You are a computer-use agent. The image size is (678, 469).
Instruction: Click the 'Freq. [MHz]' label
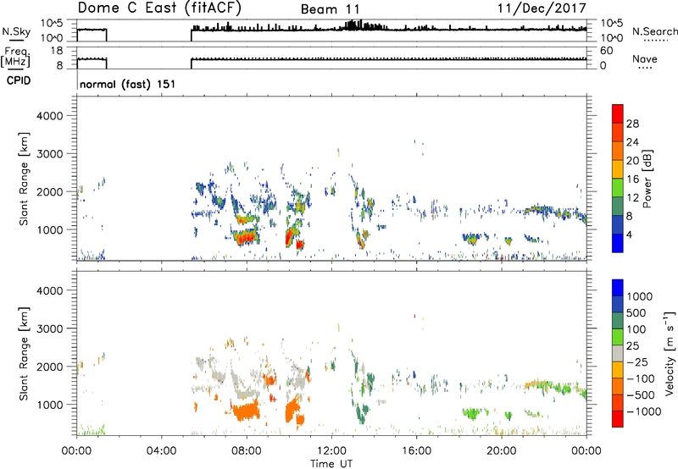point(15,58)
